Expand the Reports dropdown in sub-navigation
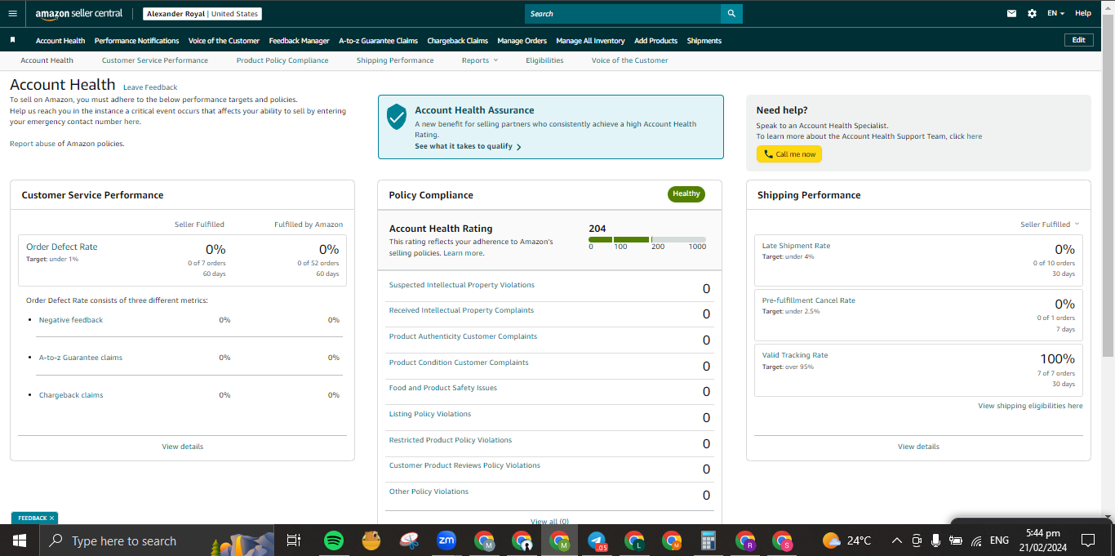The width and height of the screenshot is (1115, 556). pyautogui.click(x=479, y=60)
